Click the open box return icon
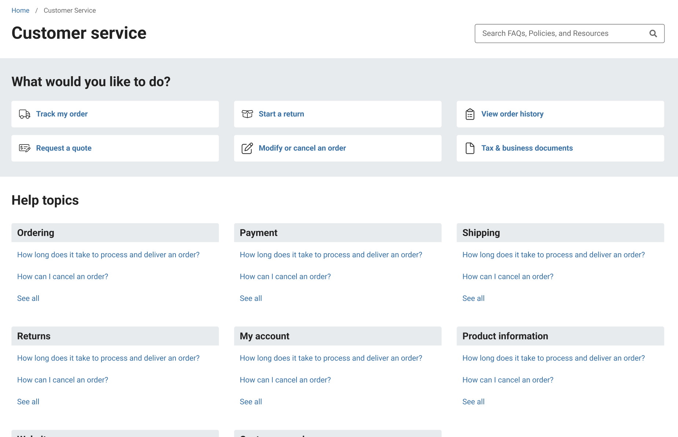This screenshot has height=437, width=678. coord(247,114)
